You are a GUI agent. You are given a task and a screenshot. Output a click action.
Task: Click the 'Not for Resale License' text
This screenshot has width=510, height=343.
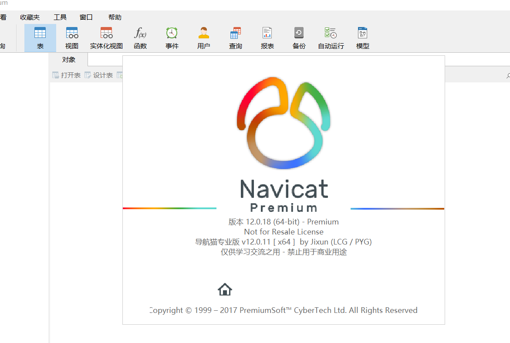pyautogui.click(x=284, y=232)
